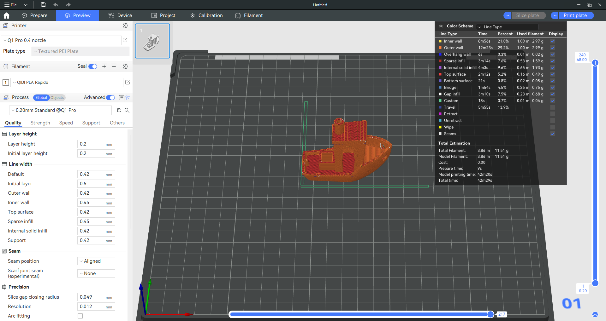The image size is (606, 321).
Task: Open printer settings gear icon
Action: coord(125,26)
